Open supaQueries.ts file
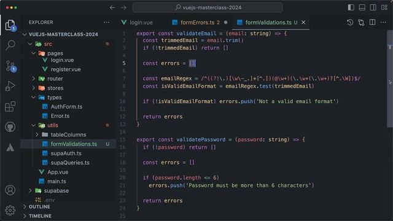 (70, 163)
